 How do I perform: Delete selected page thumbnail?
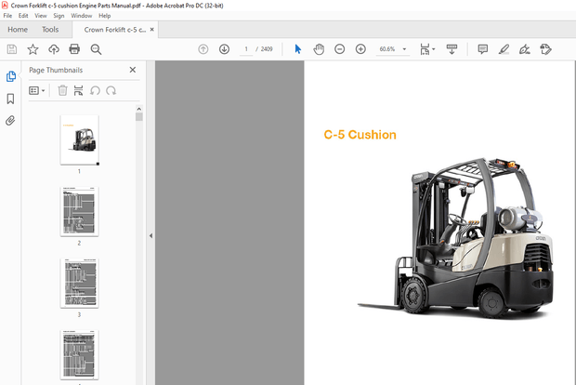click(63, 90)
